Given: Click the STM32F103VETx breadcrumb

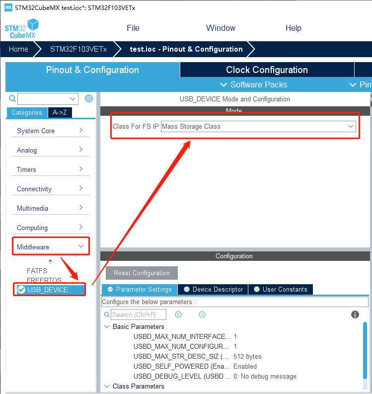Looking at the screenshot, I should pyautogui.click(x=78, y=49).
